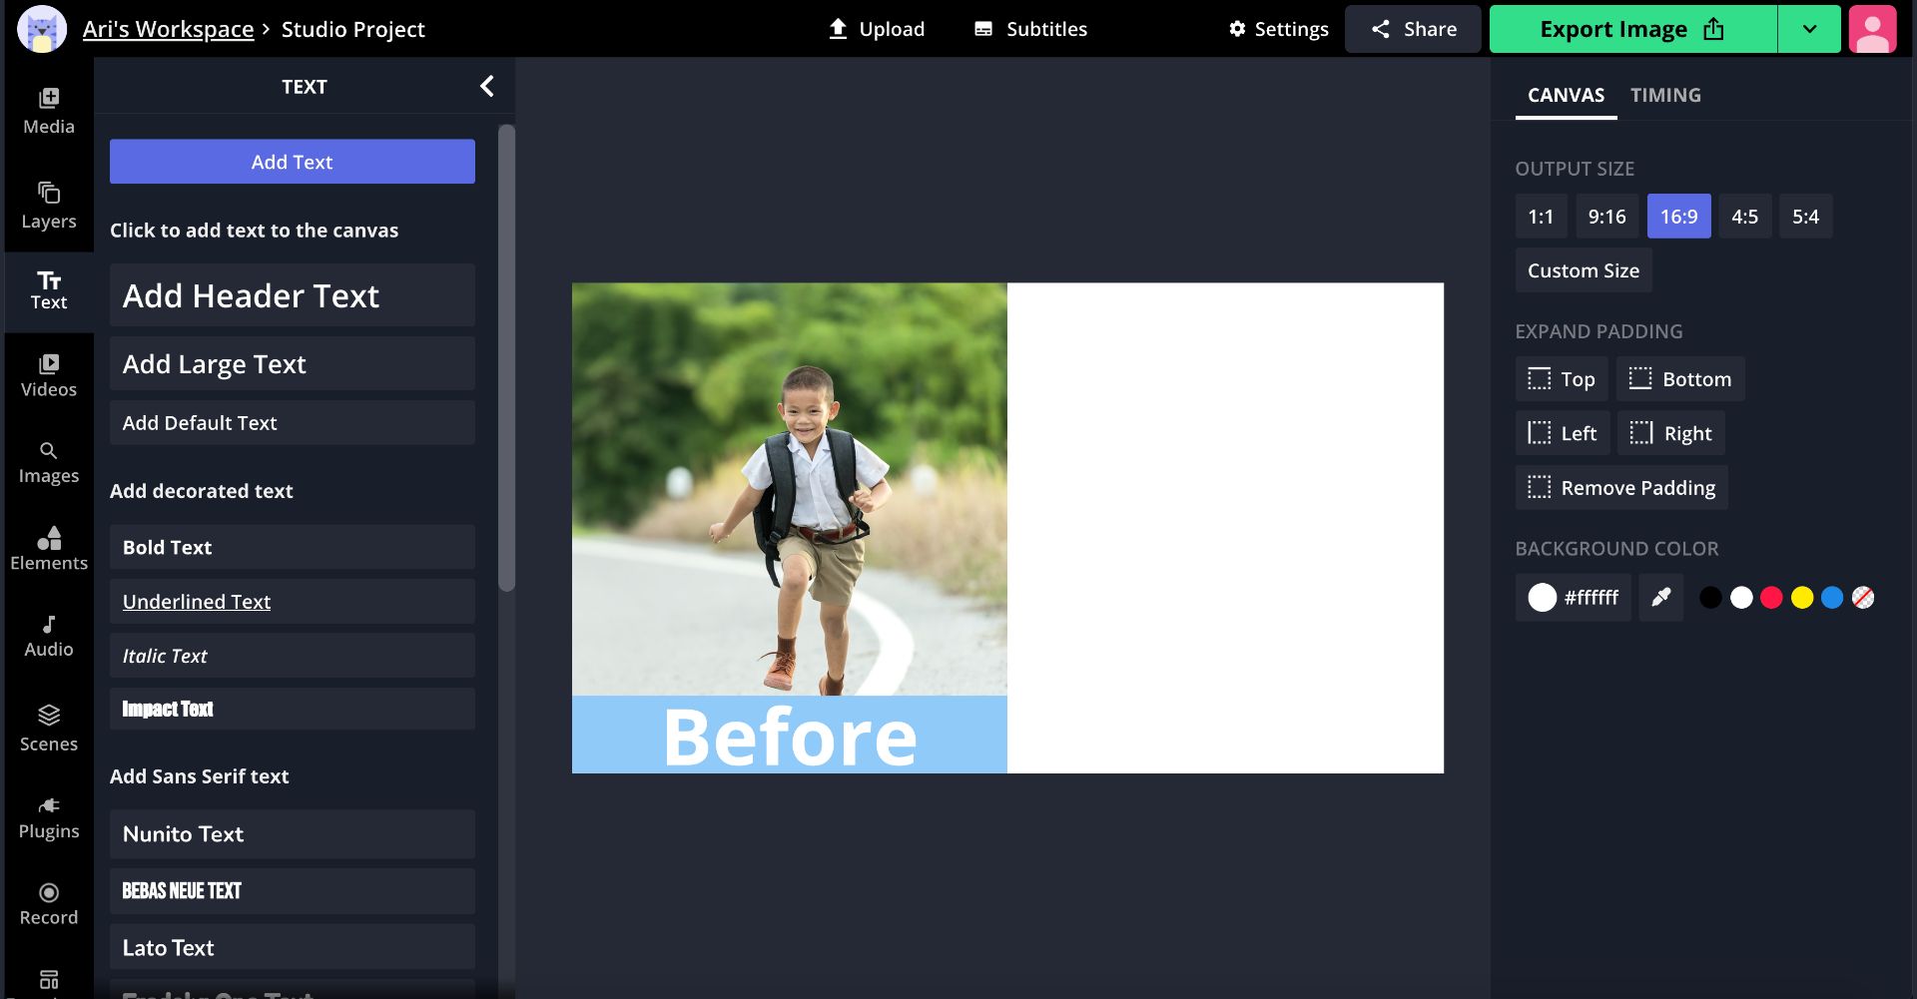Select the 1:1 output size ratio

1540,217
